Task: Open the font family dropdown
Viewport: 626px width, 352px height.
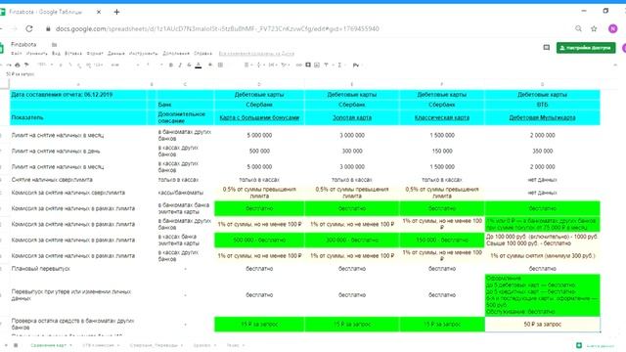Action: click(124, 65)
